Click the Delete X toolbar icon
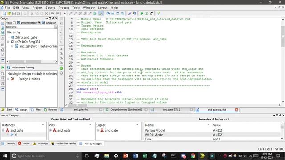This screenshot has width=285, height=160. pos(46,13)
